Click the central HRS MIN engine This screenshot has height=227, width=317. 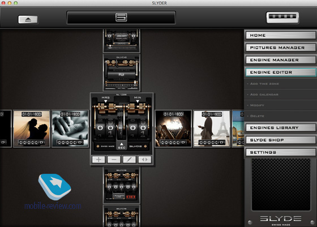click(x=122, y=124)
